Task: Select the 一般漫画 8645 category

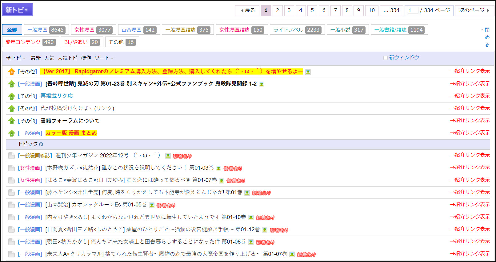Action: 46,30
